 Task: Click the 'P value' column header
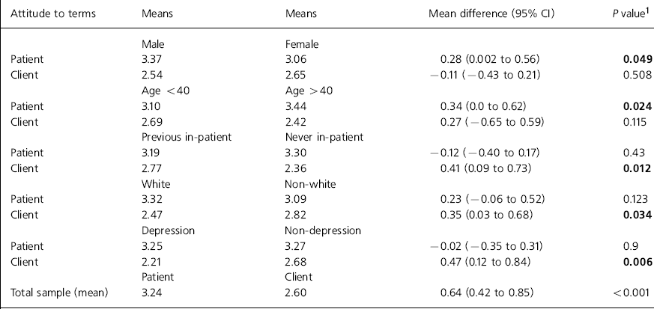click(x=629, y=13)
